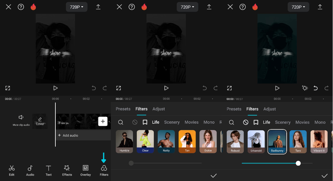This screenshot has height=181, width=333.
Task: Switch to Adjust tab in right panel
Action: click(x=269, y=109)
